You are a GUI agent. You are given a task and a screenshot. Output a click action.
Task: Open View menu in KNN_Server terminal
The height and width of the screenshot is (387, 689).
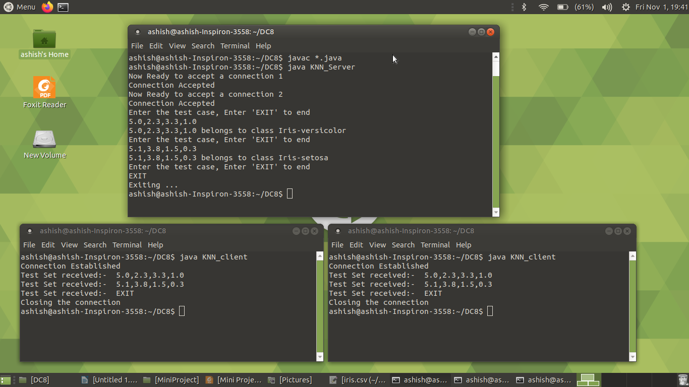coord(177,46)
